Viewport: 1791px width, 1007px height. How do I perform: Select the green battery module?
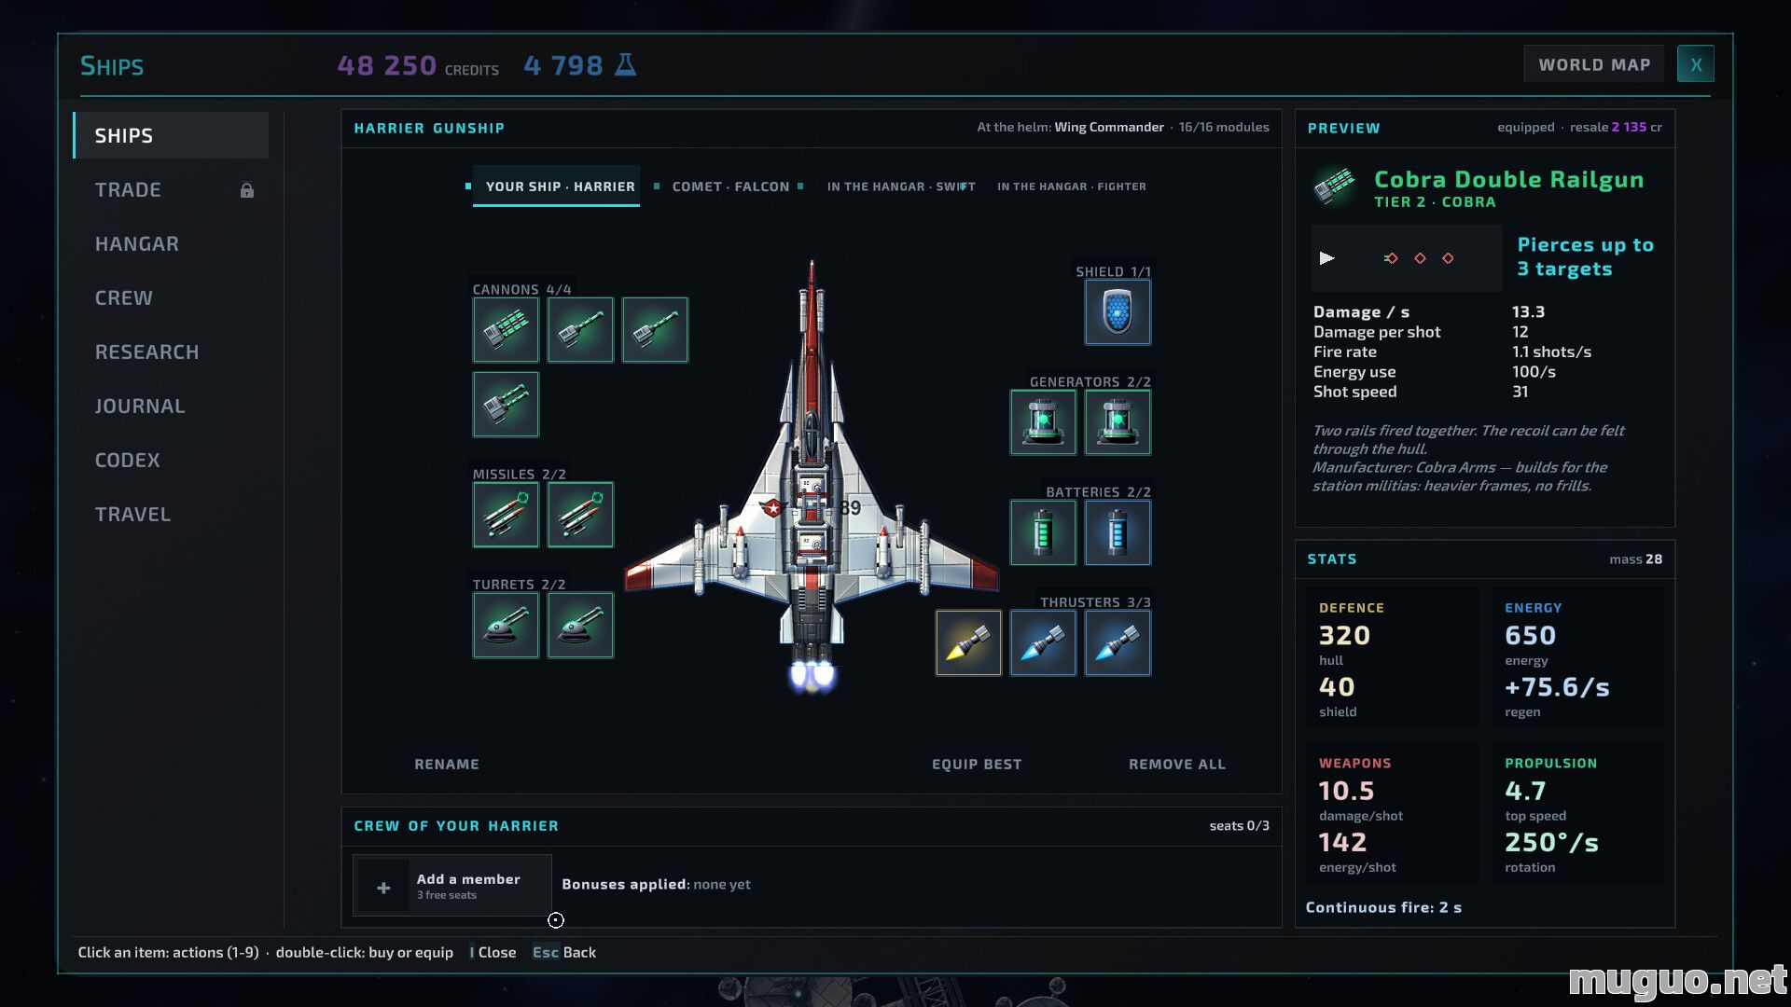pos(1043,532)
